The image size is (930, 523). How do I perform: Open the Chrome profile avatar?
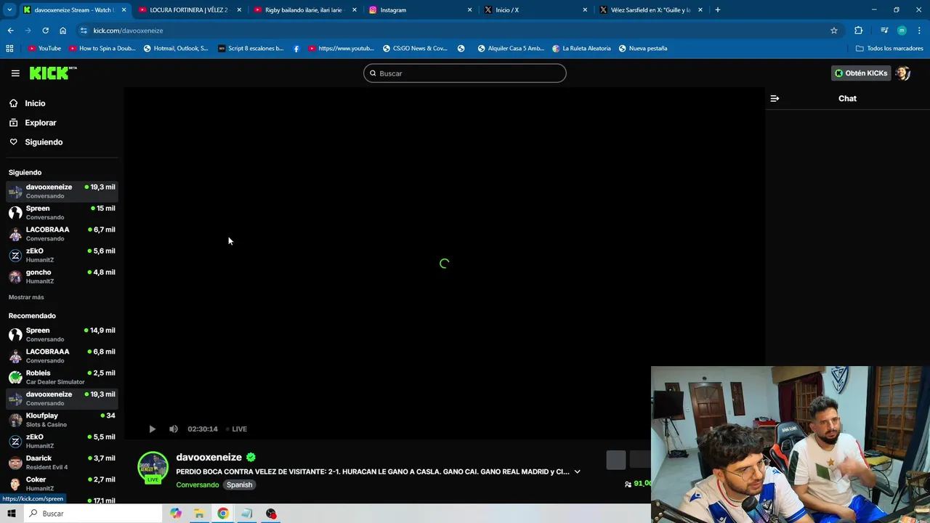click(902, 31)
